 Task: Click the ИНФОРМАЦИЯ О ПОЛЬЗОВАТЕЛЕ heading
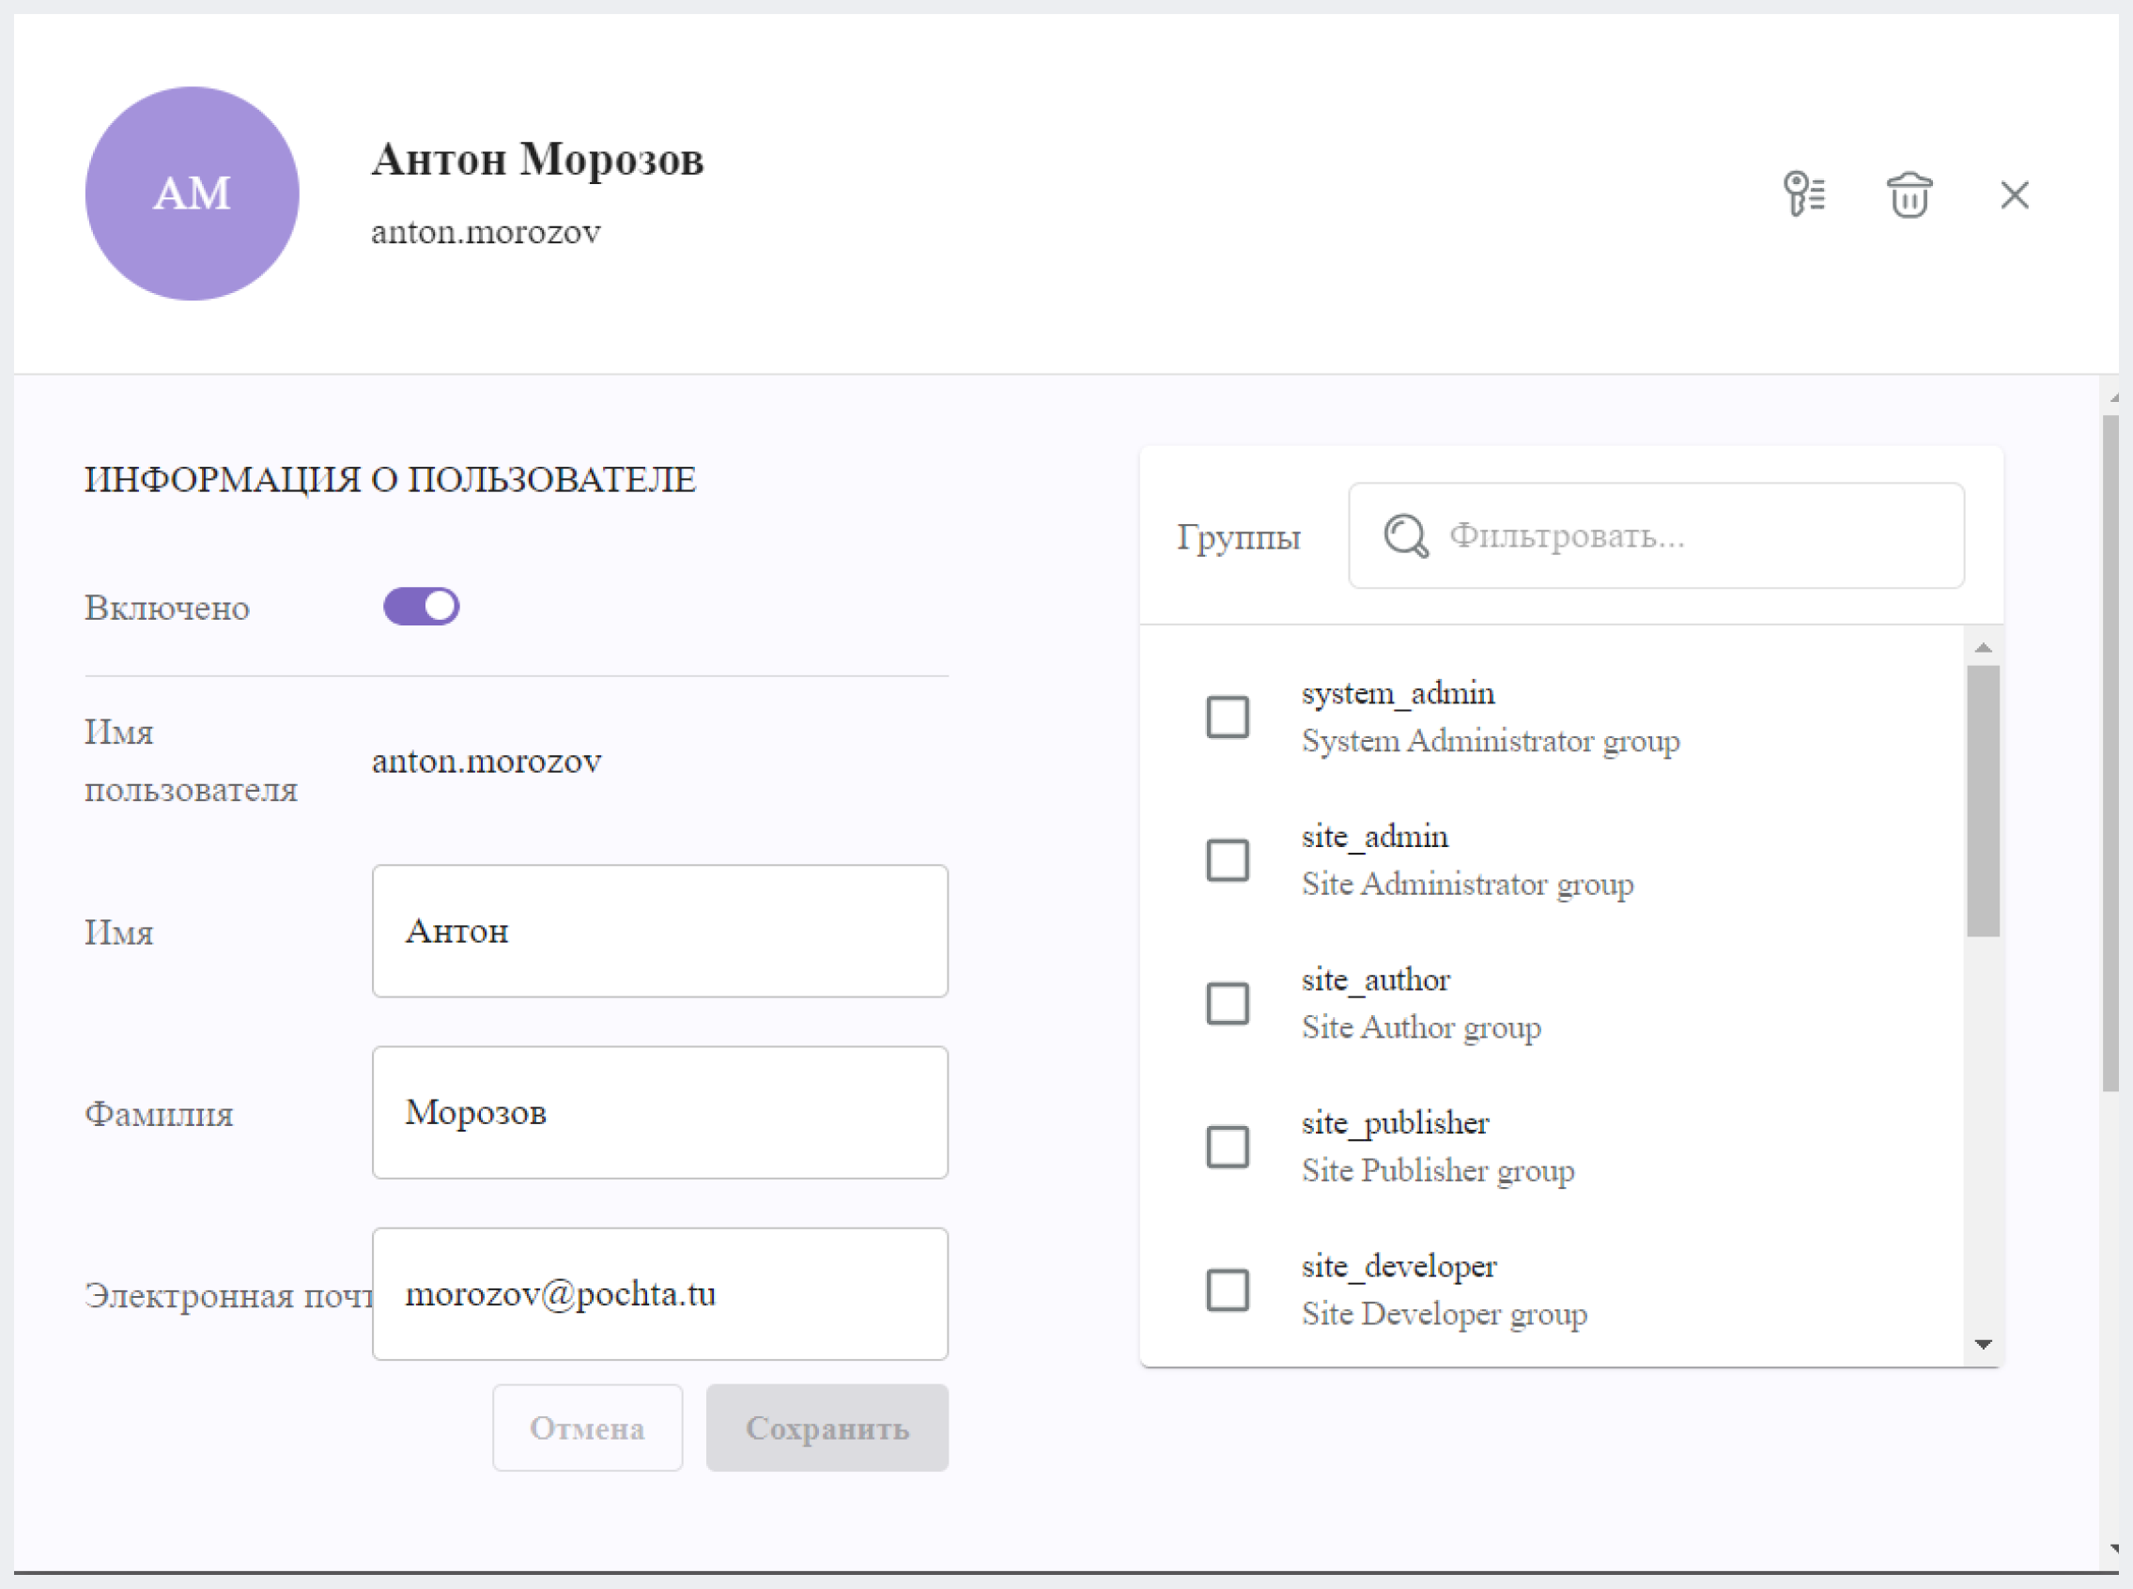[390, 479]
